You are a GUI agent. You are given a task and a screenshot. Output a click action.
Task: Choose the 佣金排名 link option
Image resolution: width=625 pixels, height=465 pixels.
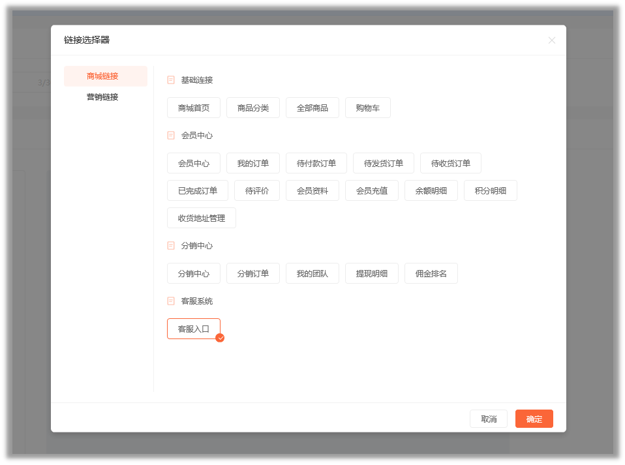coord(431,273)
